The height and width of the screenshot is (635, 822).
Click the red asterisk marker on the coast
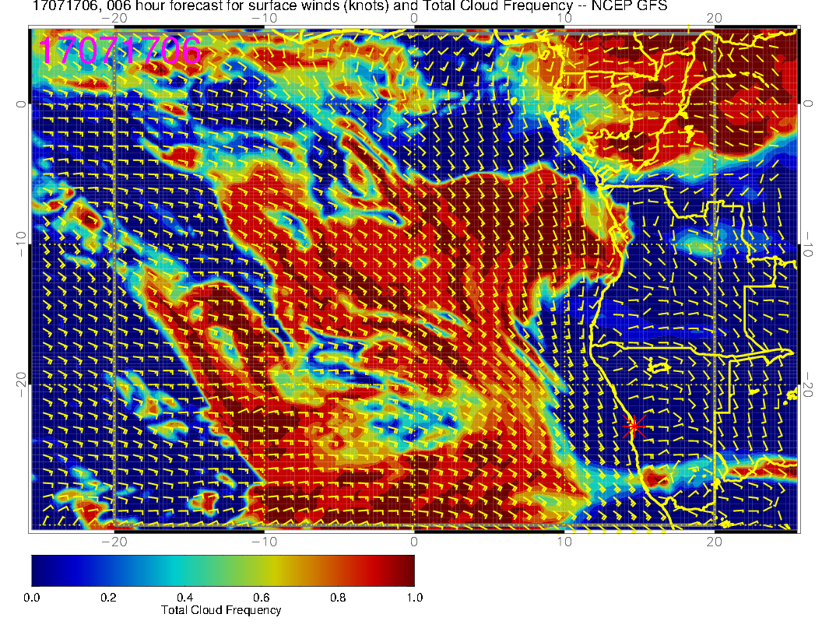(x=634, y=426)
